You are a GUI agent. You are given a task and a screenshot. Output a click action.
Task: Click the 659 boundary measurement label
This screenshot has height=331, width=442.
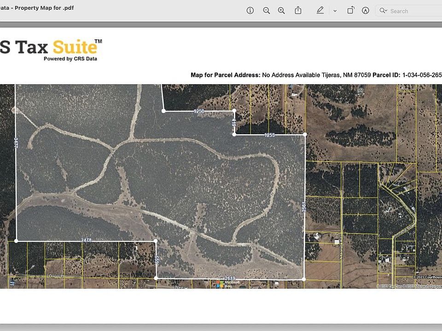157,260
